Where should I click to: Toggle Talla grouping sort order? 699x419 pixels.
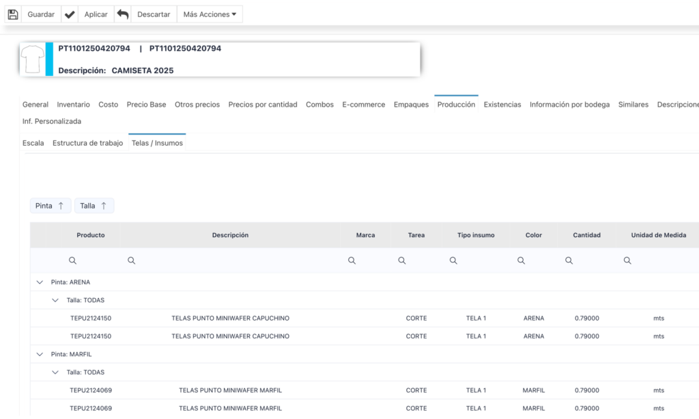pyautogui.click(x=94, y=206)
